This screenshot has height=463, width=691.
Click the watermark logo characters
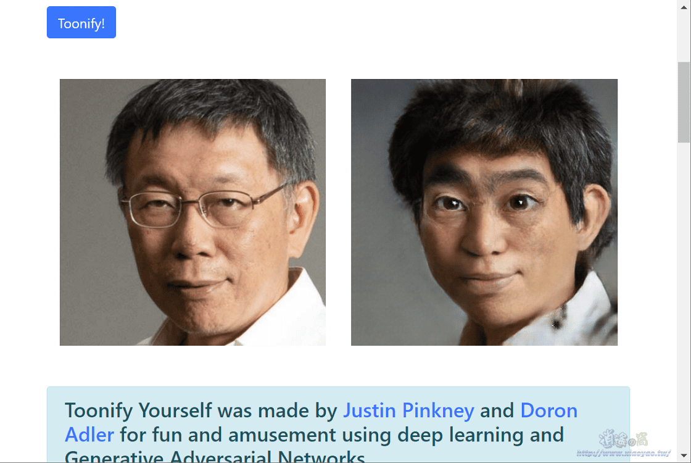(x=623, y=439)
